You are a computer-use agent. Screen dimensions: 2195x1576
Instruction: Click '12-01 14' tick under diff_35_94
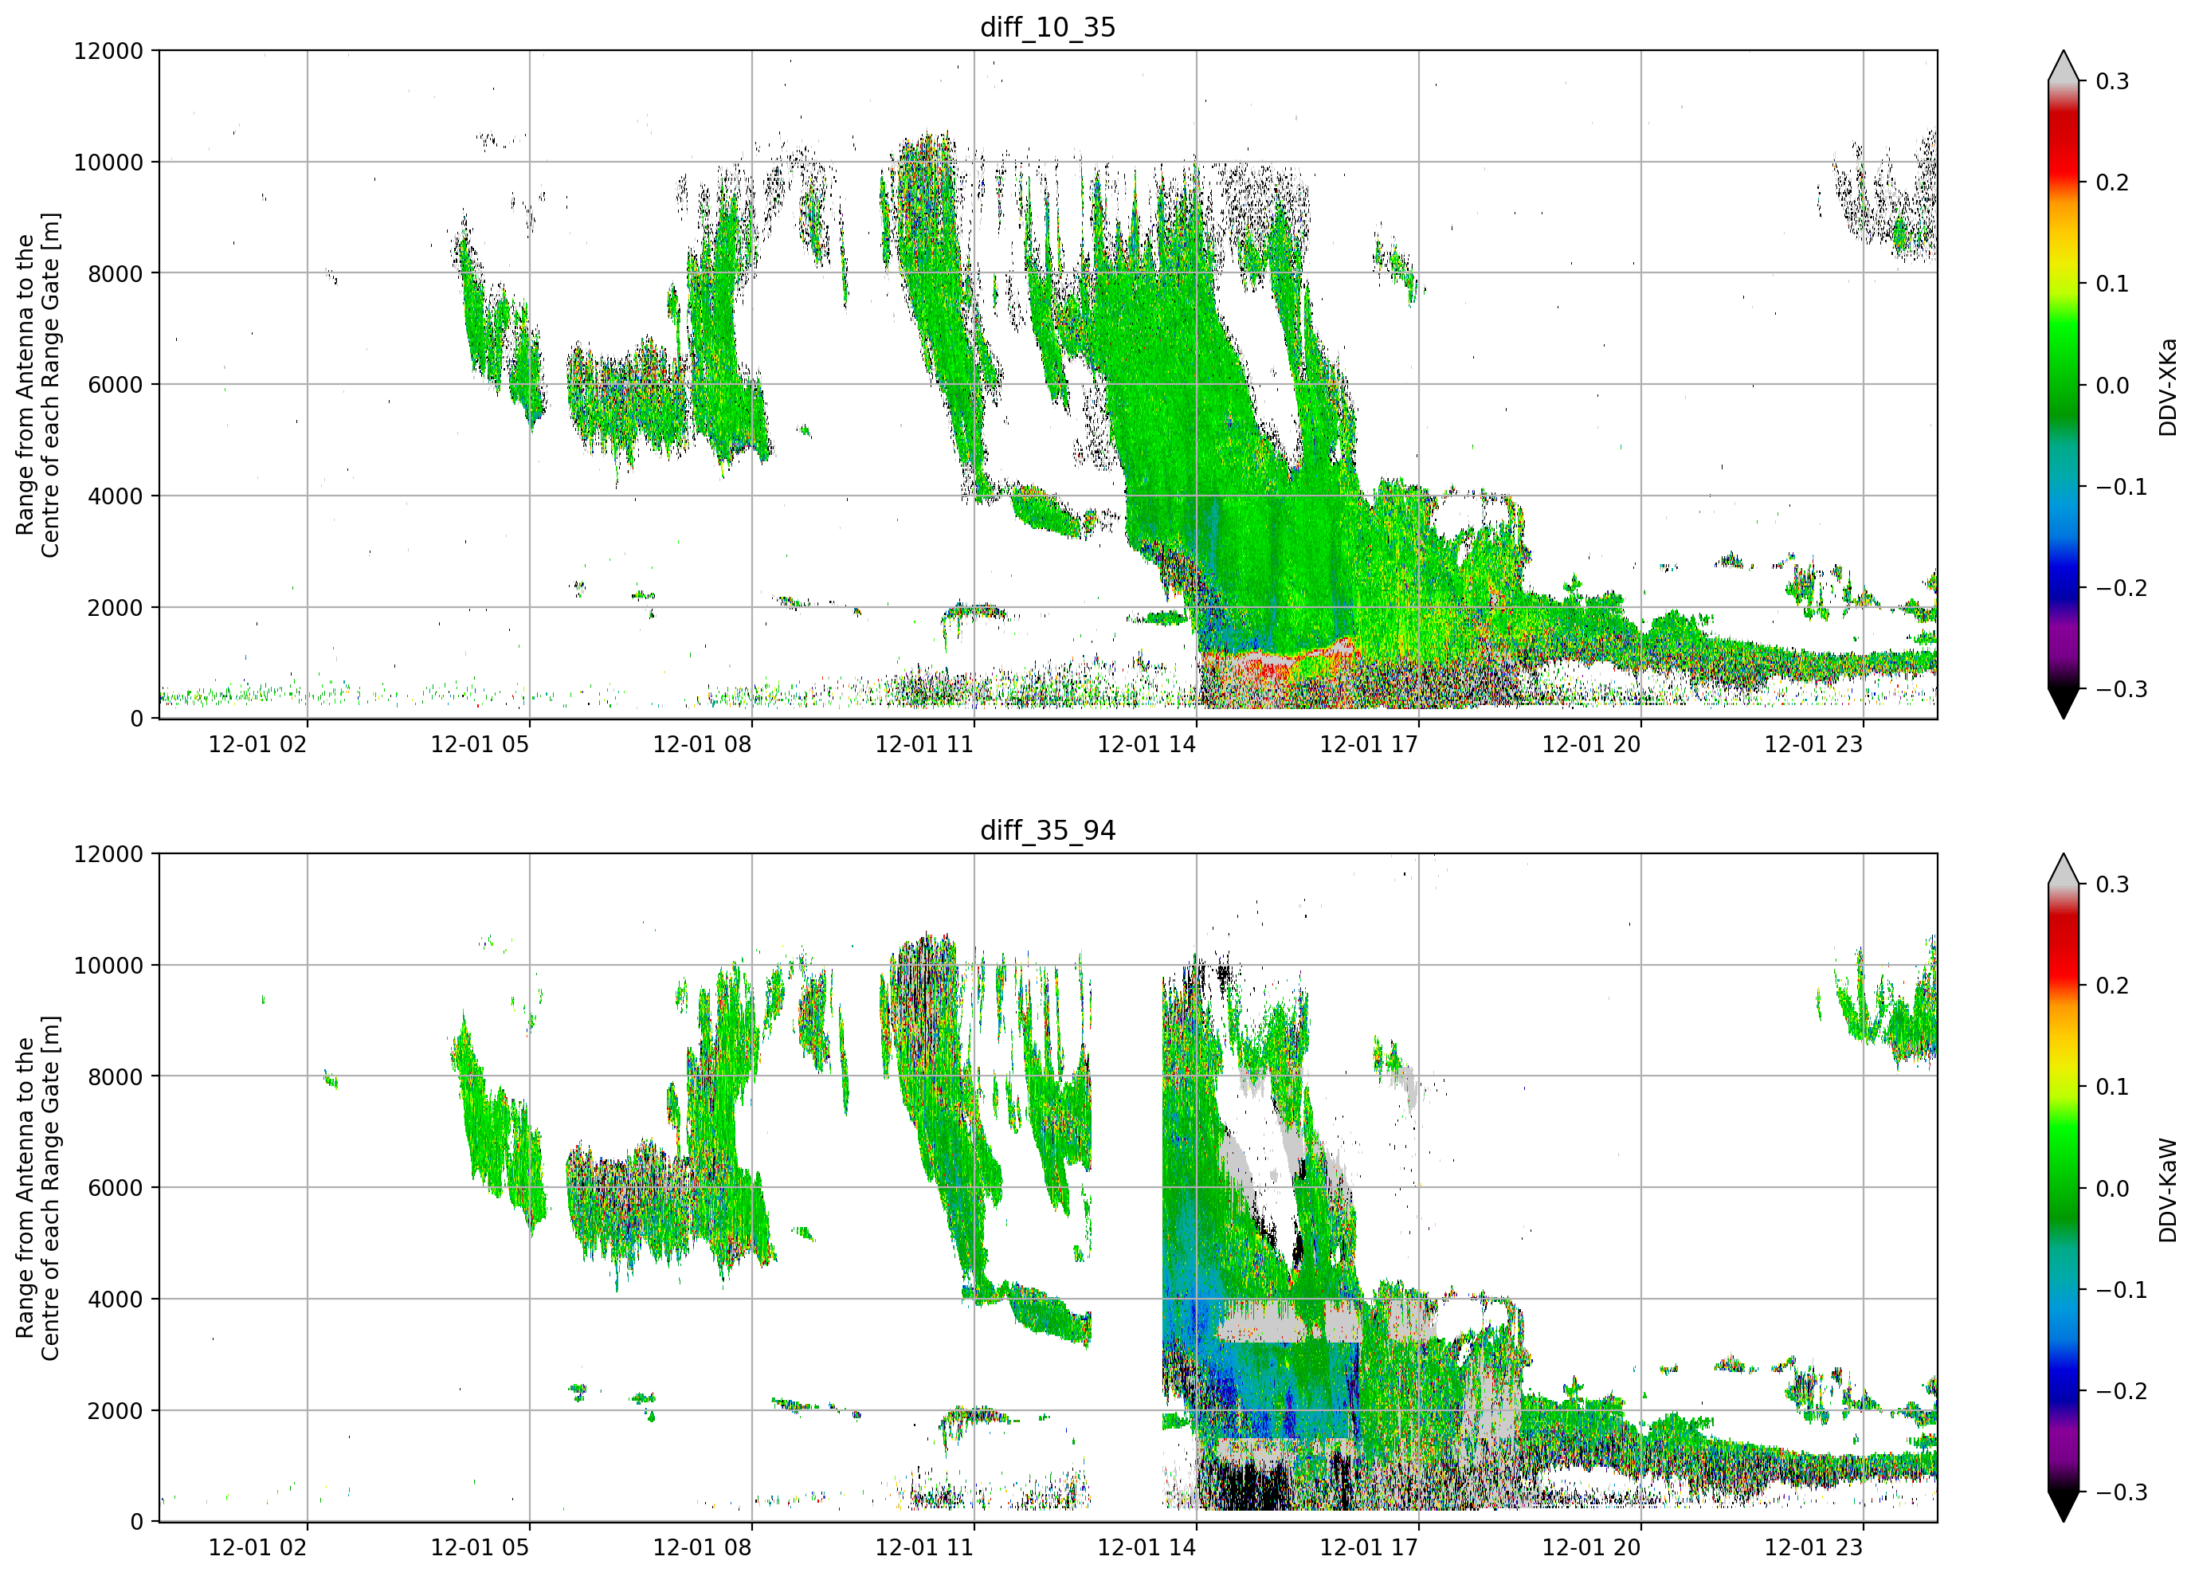pyautogui.click(x=1146, y=1547)
